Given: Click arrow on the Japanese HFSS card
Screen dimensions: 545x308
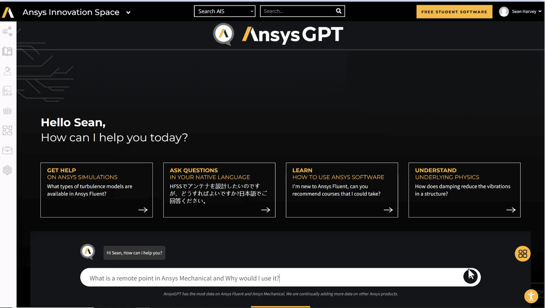Looking at the screenshot, I should tap(266, 210).
